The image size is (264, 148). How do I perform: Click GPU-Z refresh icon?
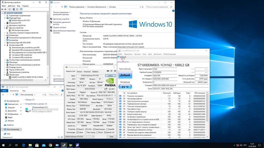[x=111, y=71]
